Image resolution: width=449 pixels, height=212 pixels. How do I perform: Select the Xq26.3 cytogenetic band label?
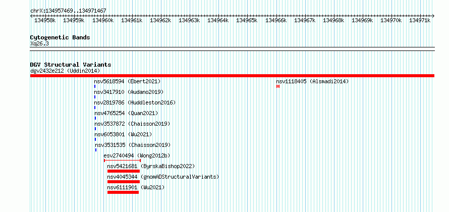(x=39, y=43)
